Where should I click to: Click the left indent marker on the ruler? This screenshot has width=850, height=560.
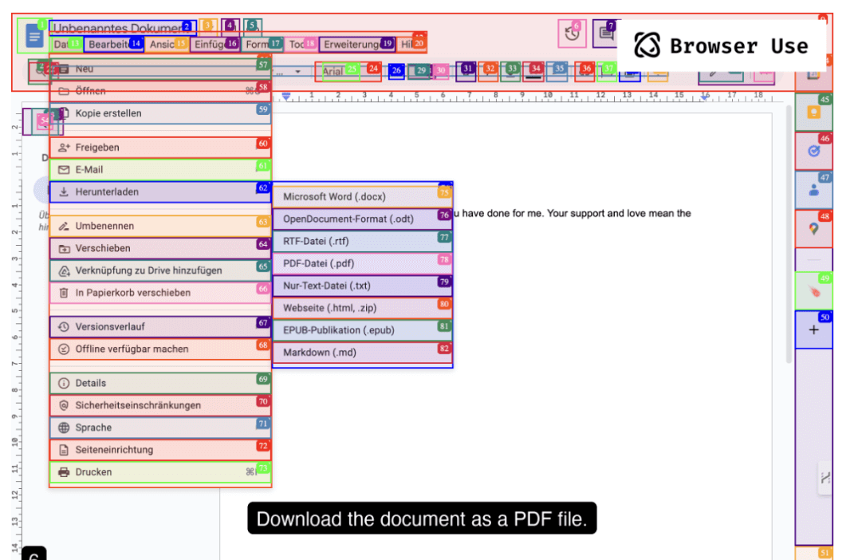click(x=286, y=97)
